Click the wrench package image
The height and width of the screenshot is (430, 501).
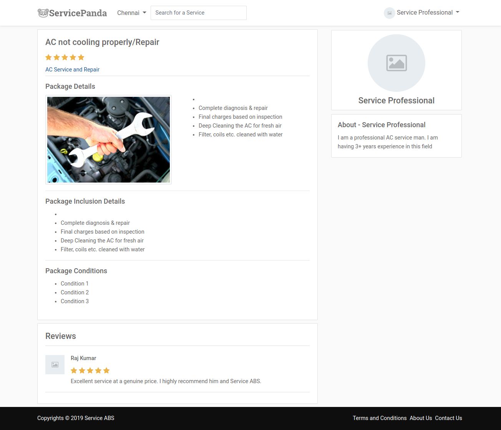108,139
